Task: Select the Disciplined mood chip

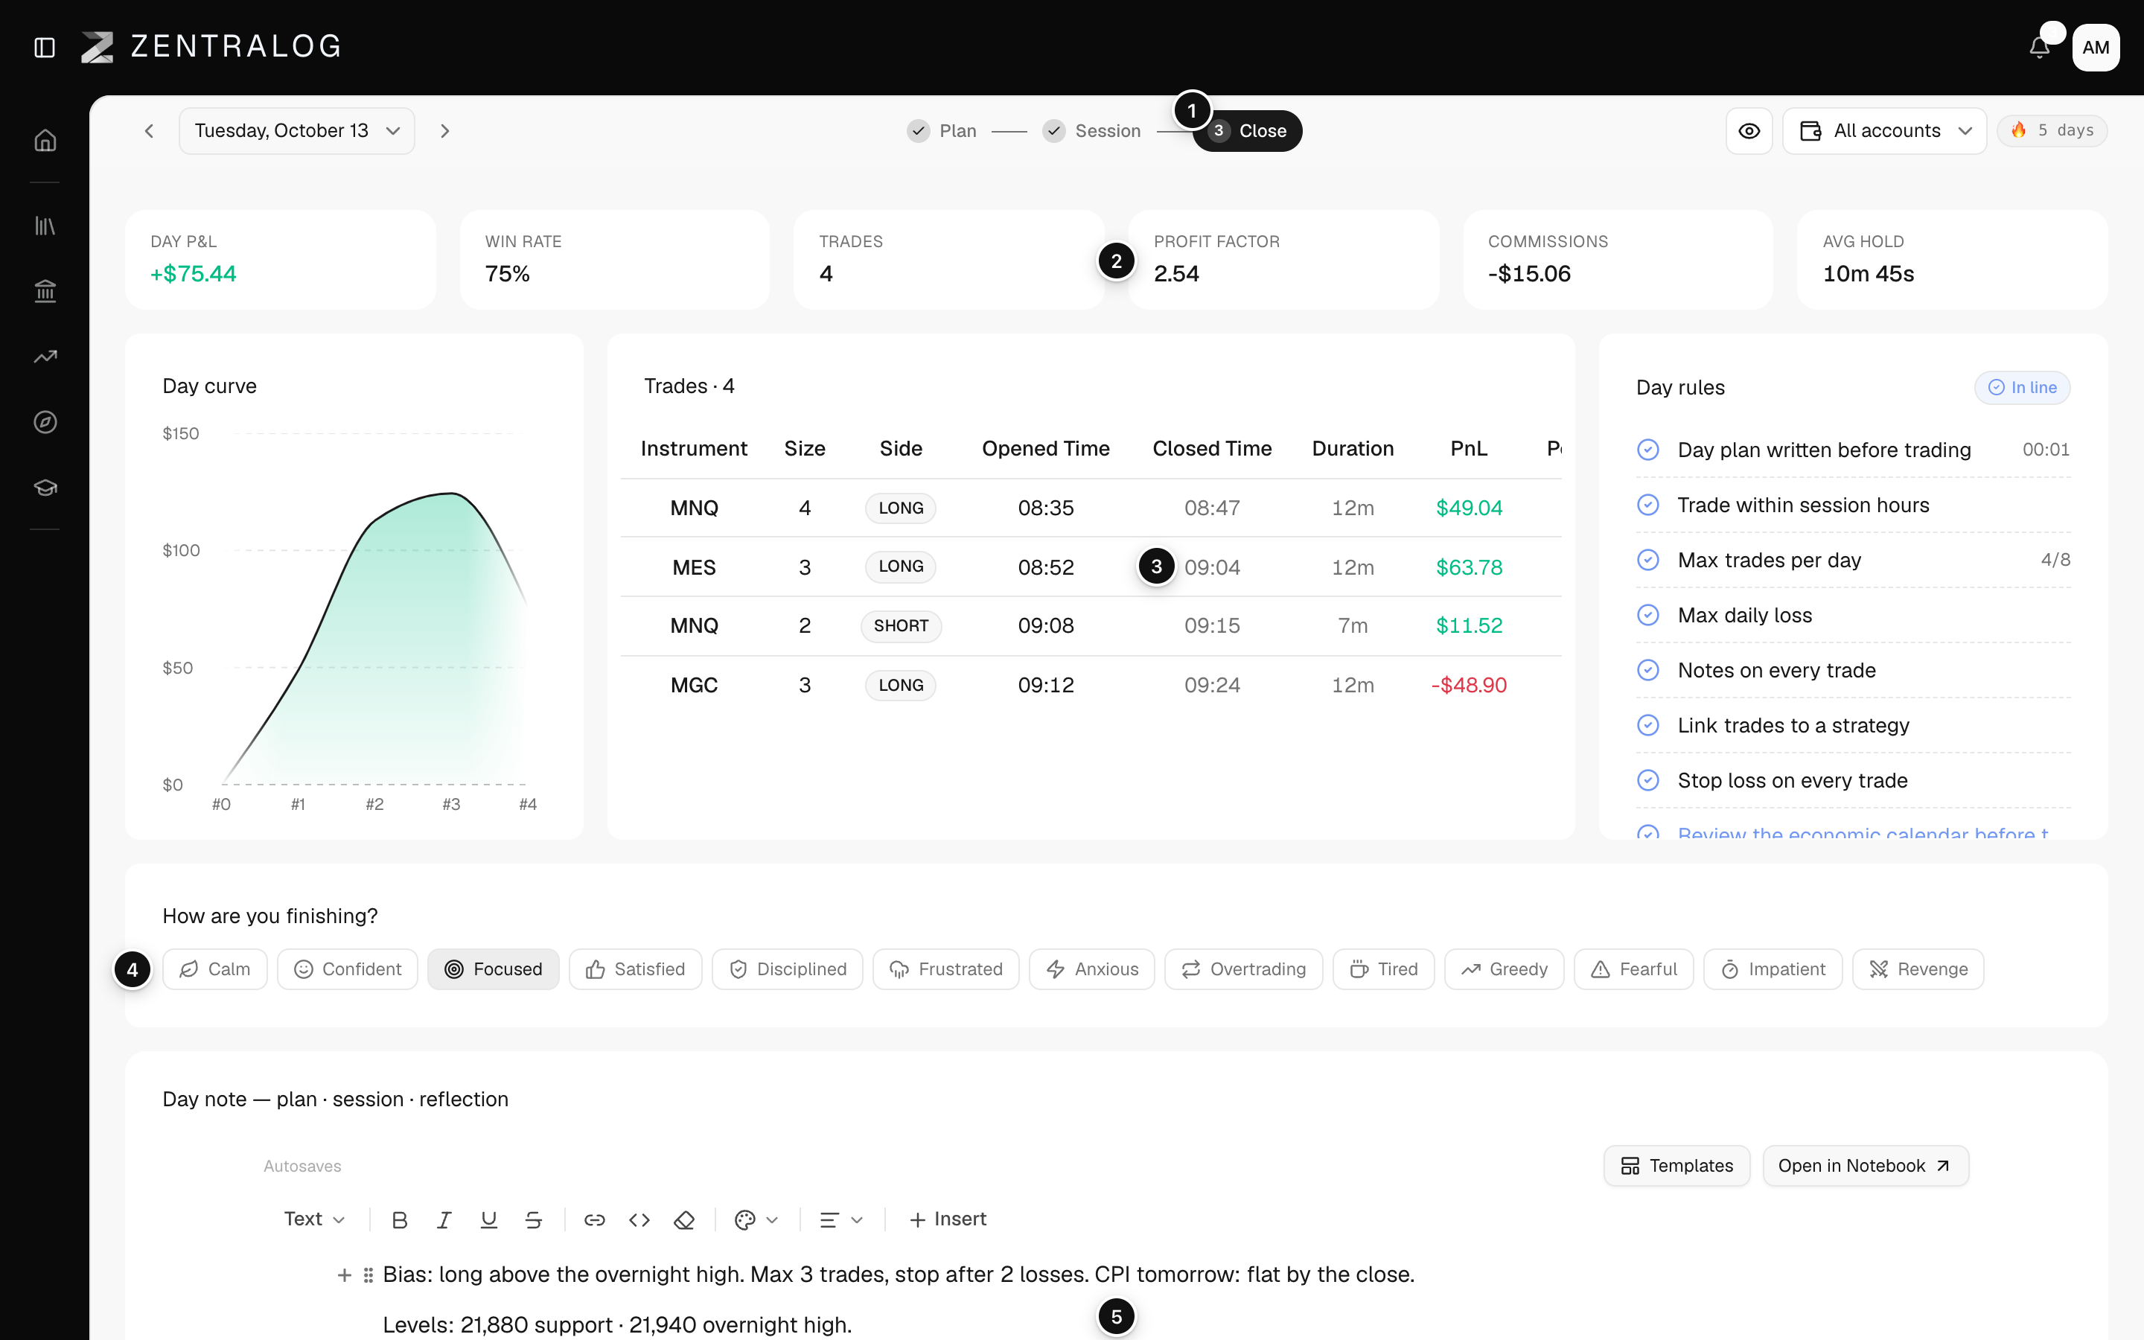Action: point(787,969)
